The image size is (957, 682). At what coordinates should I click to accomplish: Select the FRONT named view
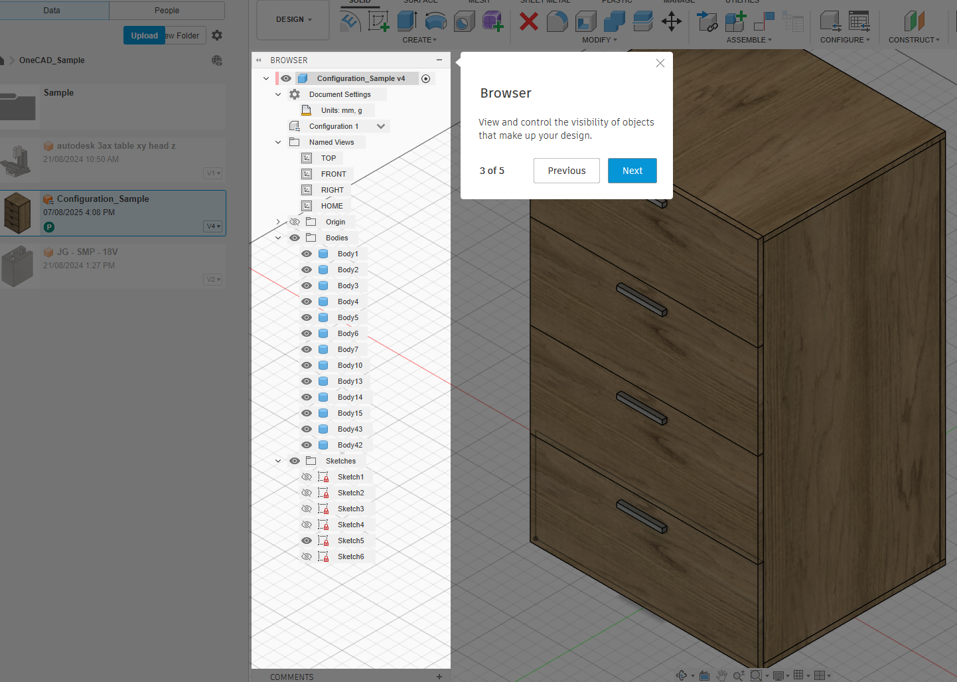pos(334,174)
